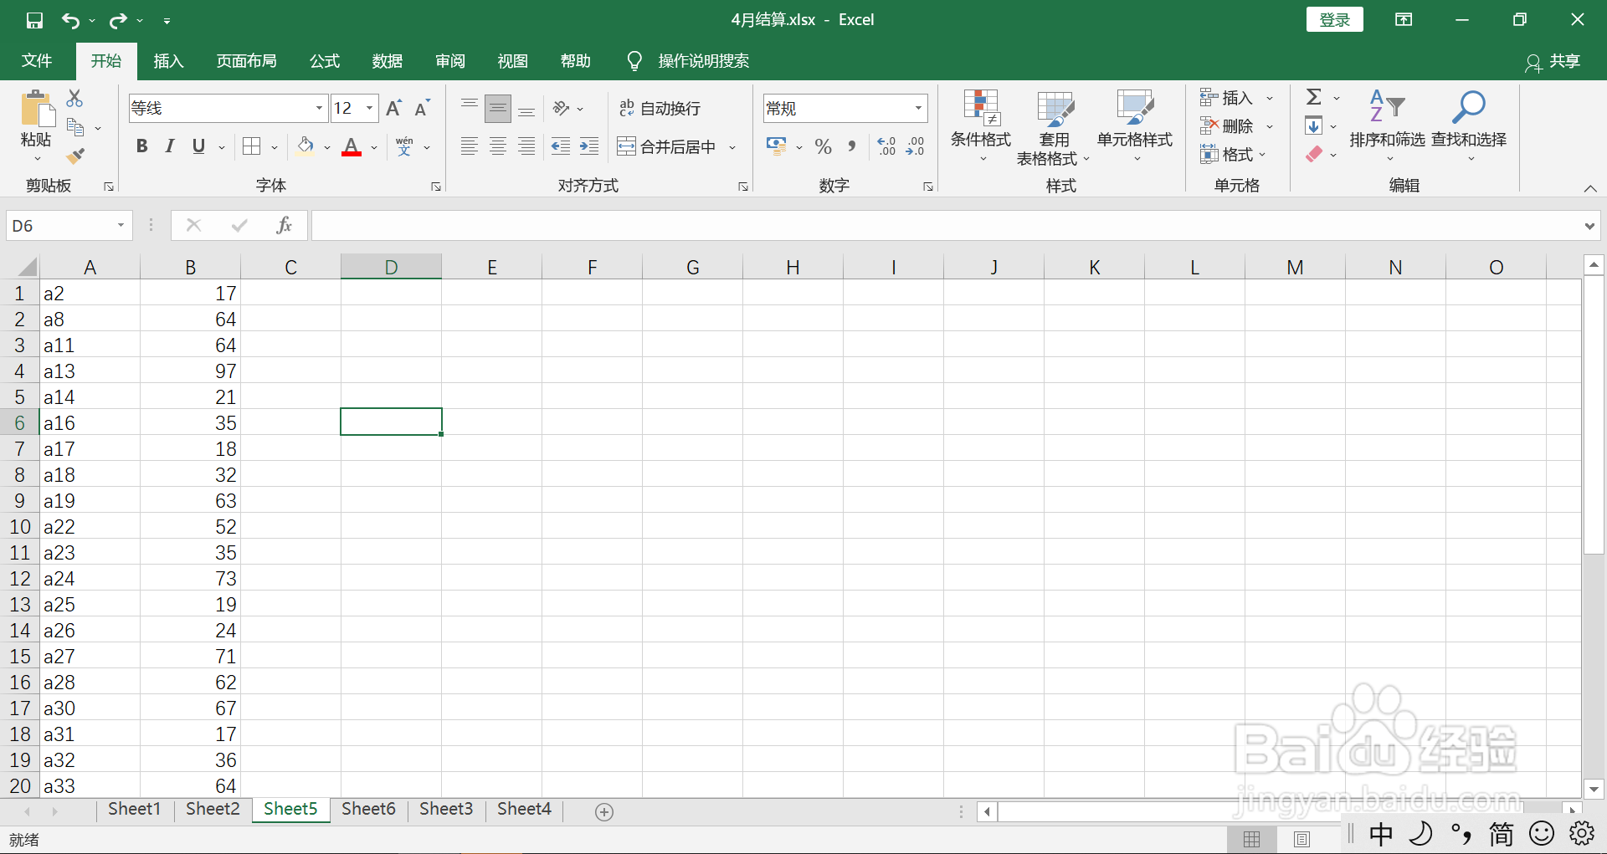Click the insert function fx icon

pos(284,225)
